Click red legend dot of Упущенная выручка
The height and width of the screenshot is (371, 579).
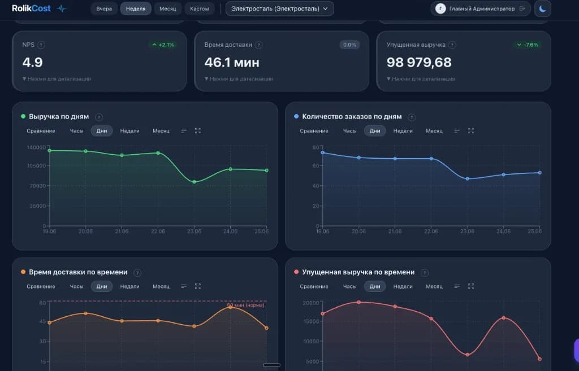click(296, 272)
